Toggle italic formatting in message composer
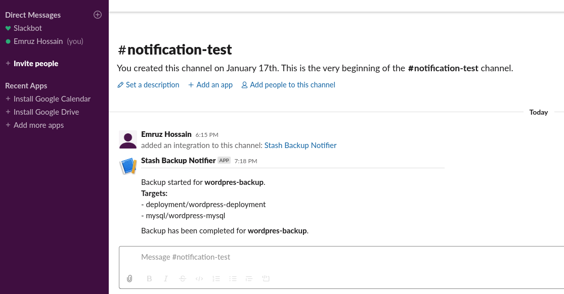This screenshot has height=294, width=564. pyautogui.click(x=165, y=278)
